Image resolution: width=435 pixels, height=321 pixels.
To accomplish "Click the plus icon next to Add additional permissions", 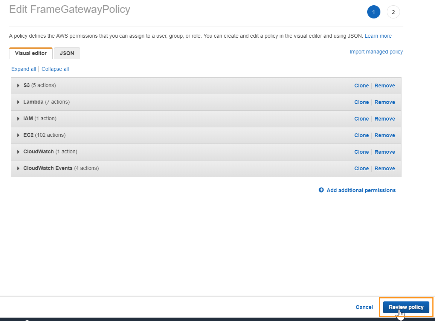I will pyautogui.click(x=321, y=190).
